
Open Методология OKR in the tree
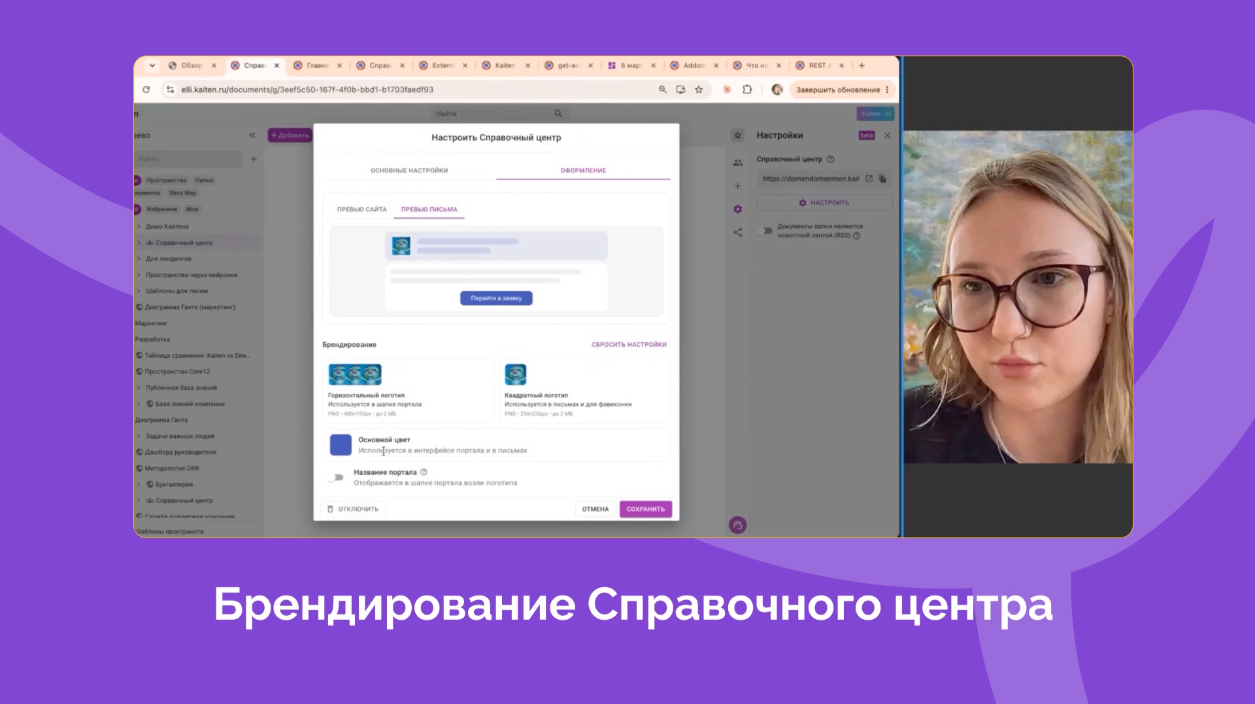tap(172, 468)
